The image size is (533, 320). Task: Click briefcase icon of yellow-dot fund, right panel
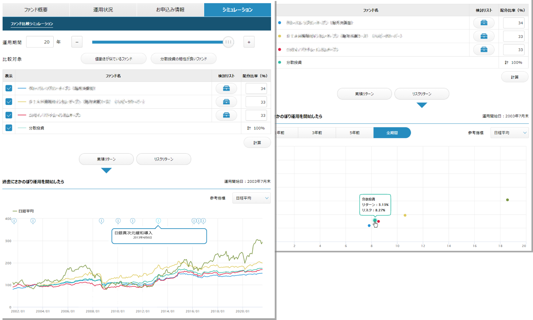[x=484, y=36]
